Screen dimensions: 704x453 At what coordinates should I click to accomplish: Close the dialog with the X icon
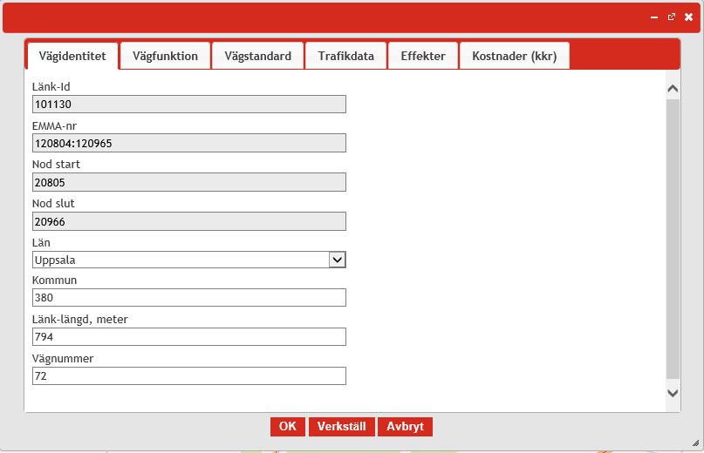point(689,17)
